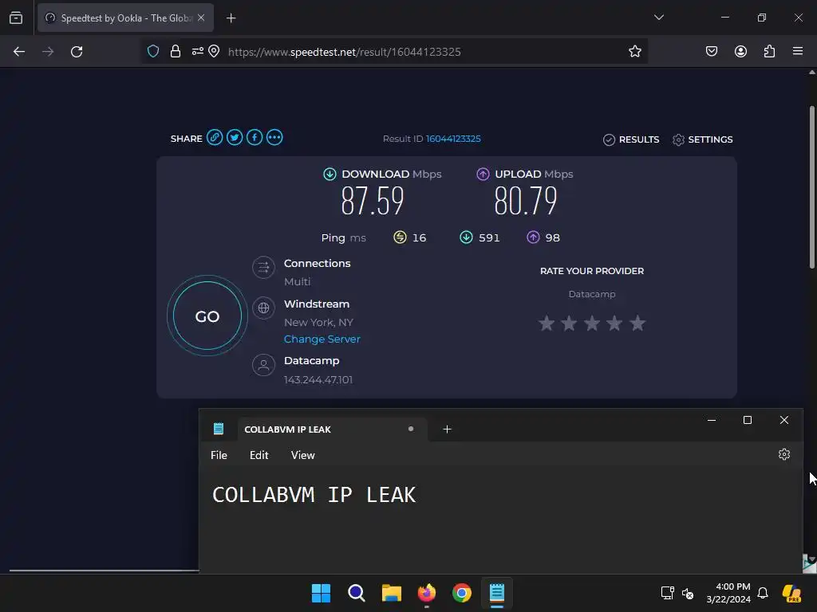This screenshot has height=612, width=817.
Task: Click the muted volume tray icon
Action: click(688, 593)
